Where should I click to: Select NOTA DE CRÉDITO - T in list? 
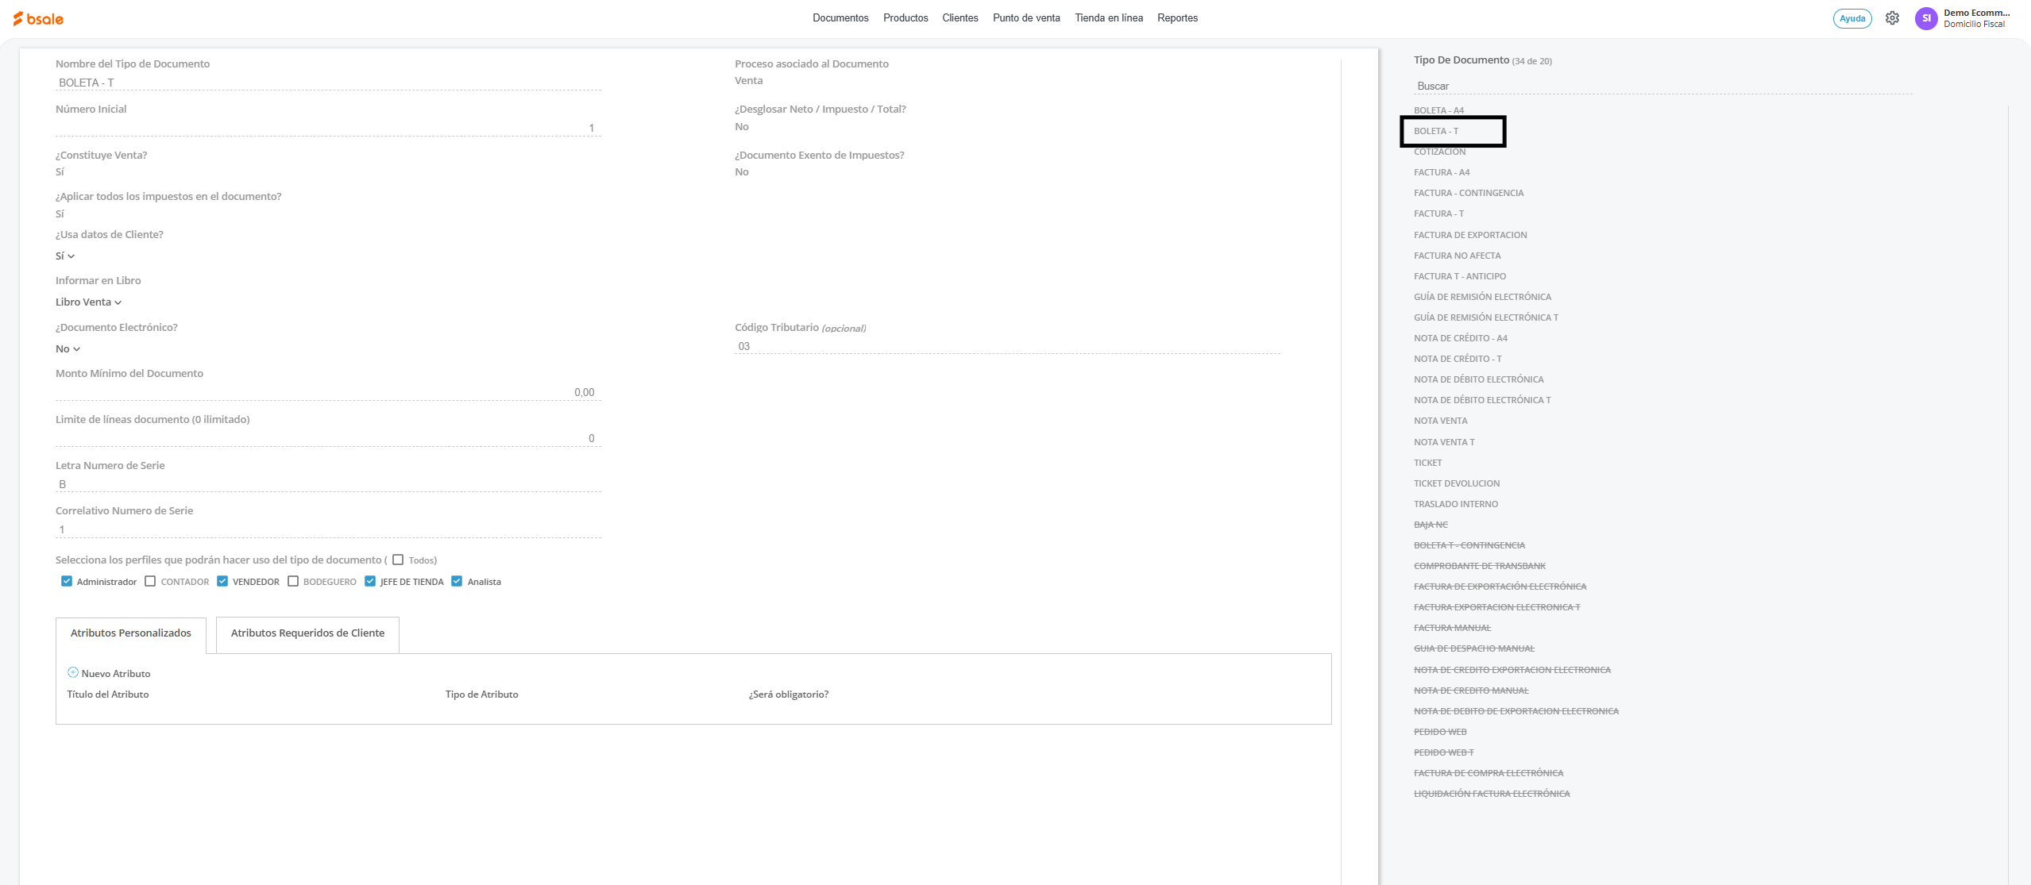tap(1457, 359)
